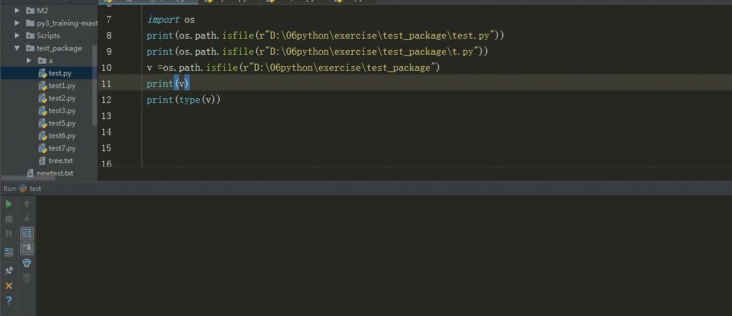Click the 'print(type(v))' code line
Viewport: 732px width, 316px height.
pos(184,100)
